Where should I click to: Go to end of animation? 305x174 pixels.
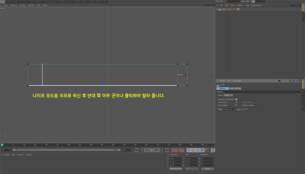(x=167, y=150)
